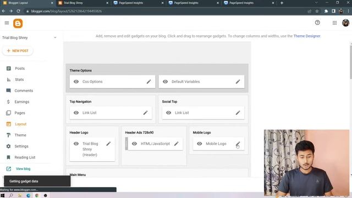Open Edge browser from the taskbar
The height and width of the screenshot is (198, 352).
click(x=28, y=196)
